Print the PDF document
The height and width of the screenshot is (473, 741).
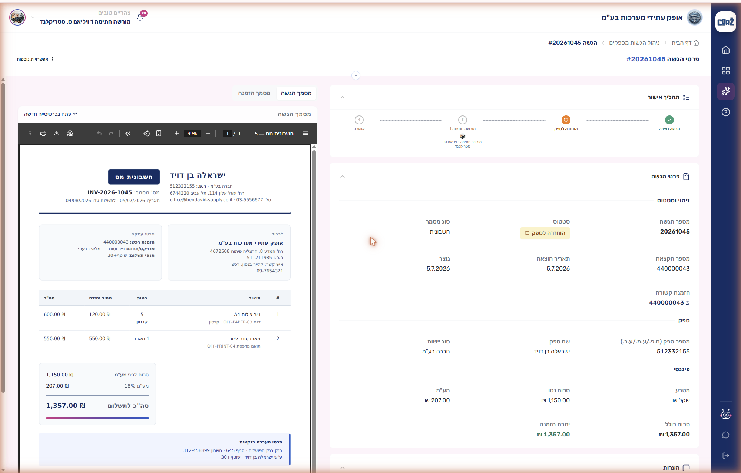click(x=43, y=133)
